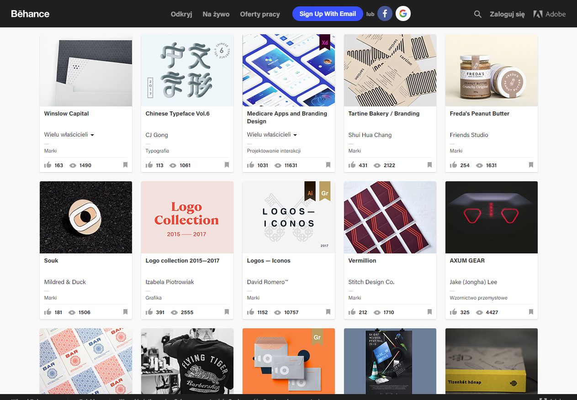Open the Winslow Capital title link

(x=67, y=113)
